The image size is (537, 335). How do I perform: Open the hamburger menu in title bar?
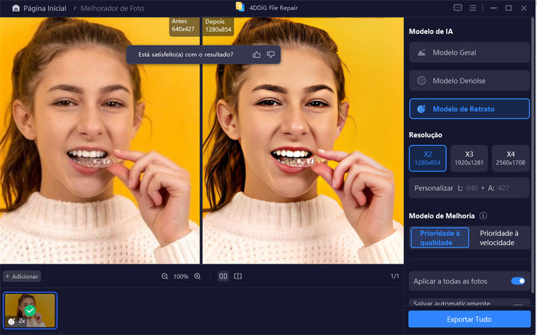tap(473, 8)
